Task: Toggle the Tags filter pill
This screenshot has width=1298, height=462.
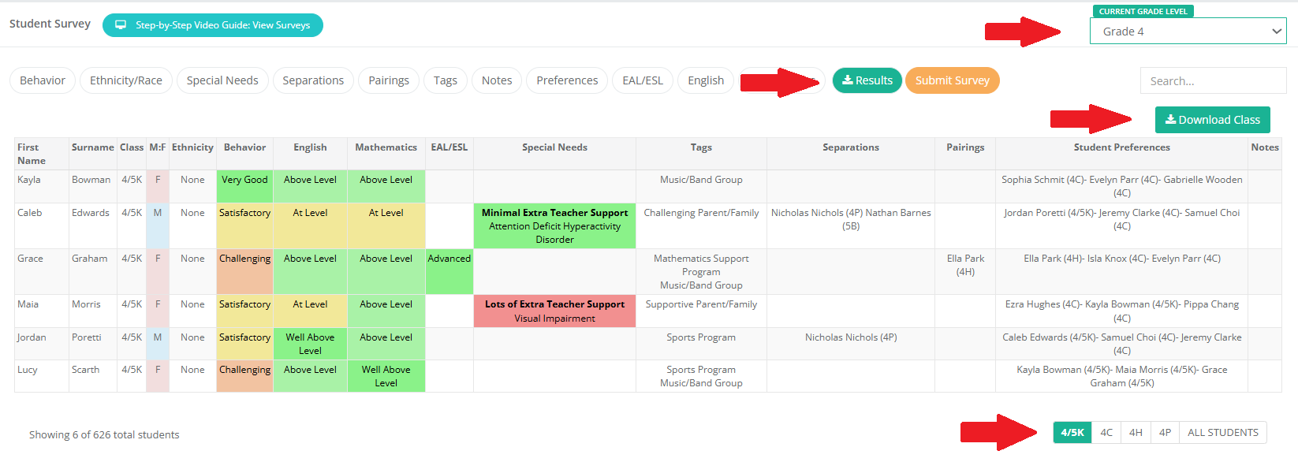Action: coord(446,80)
